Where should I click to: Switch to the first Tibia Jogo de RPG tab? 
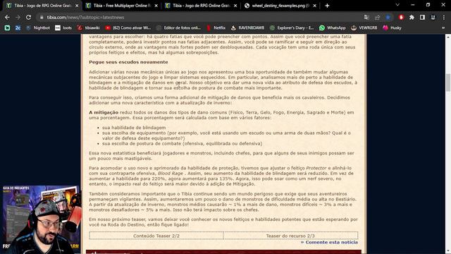point(42,6)
